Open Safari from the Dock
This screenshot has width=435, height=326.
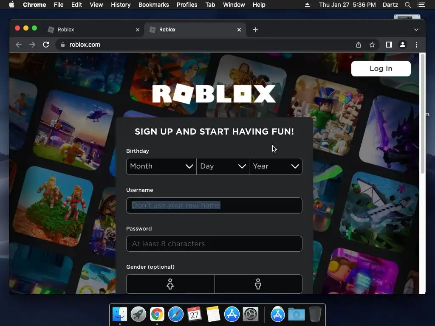pyautogui.click(x=176, y=315)
